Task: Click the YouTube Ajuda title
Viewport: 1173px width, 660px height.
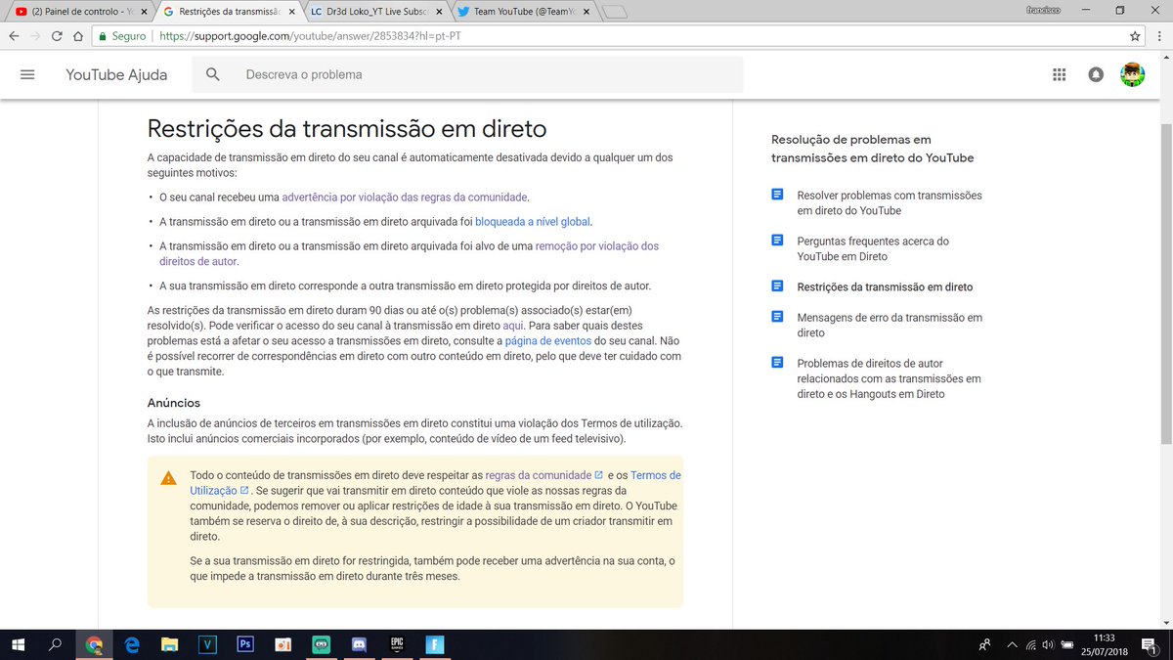Action: coord(116,74)
